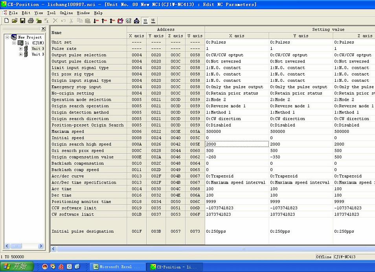The height and width of the screenshot is (272, 375).
Task: Launch media player quick launch icon
Action: [53, 266]
